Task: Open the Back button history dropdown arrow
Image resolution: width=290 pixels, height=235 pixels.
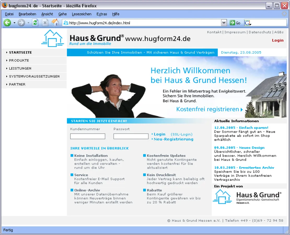Action: coord(14,23)
